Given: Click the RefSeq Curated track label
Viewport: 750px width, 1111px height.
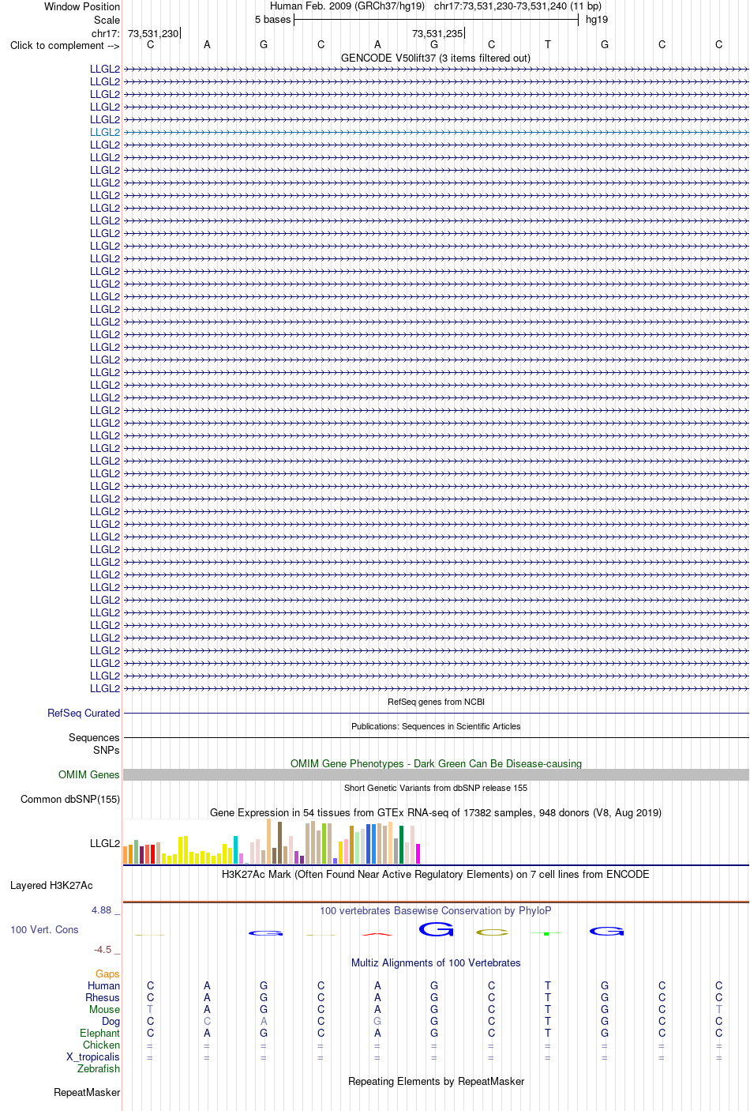Looking at the screenshot, I should [x=84, y=713].
